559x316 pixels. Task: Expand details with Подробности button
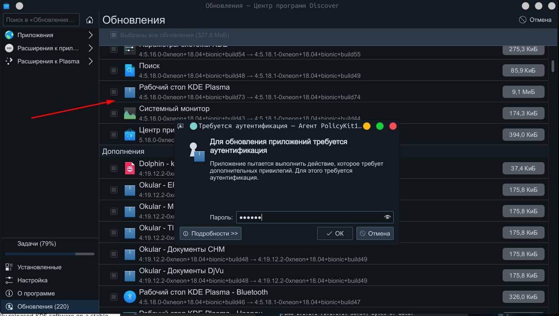pos(210,233)
